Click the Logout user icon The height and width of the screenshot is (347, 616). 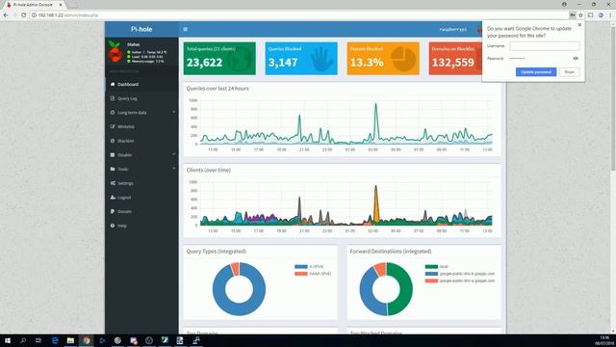pyautogui.click(x=113, y=198)
